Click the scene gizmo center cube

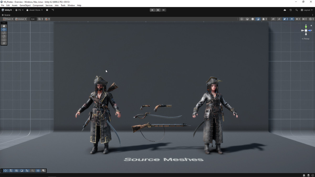pyautogui.click(x=306, y=31)
